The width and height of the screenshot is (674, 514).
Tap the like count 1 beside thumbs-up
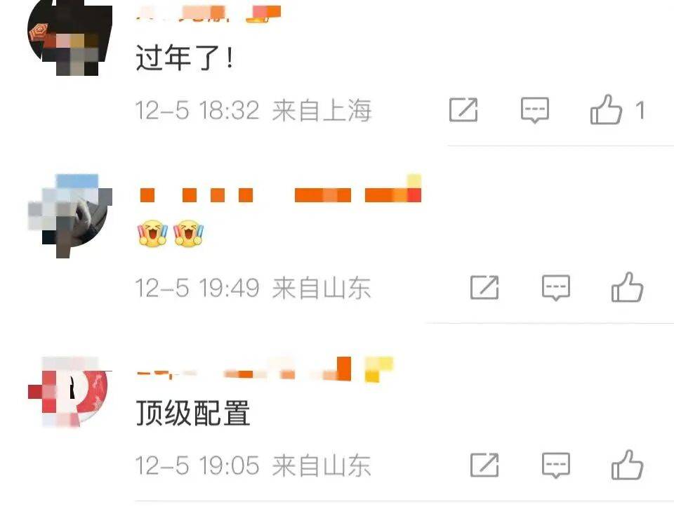640,110
